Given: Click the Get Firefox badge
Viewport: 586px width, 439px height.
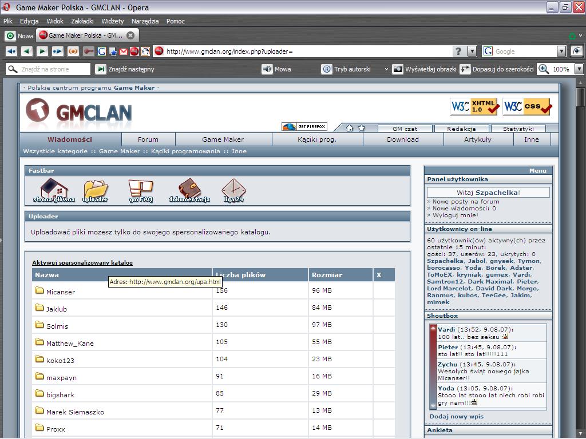Looking at the screenshot, I should pyautogui.click(x=304, y=126).
